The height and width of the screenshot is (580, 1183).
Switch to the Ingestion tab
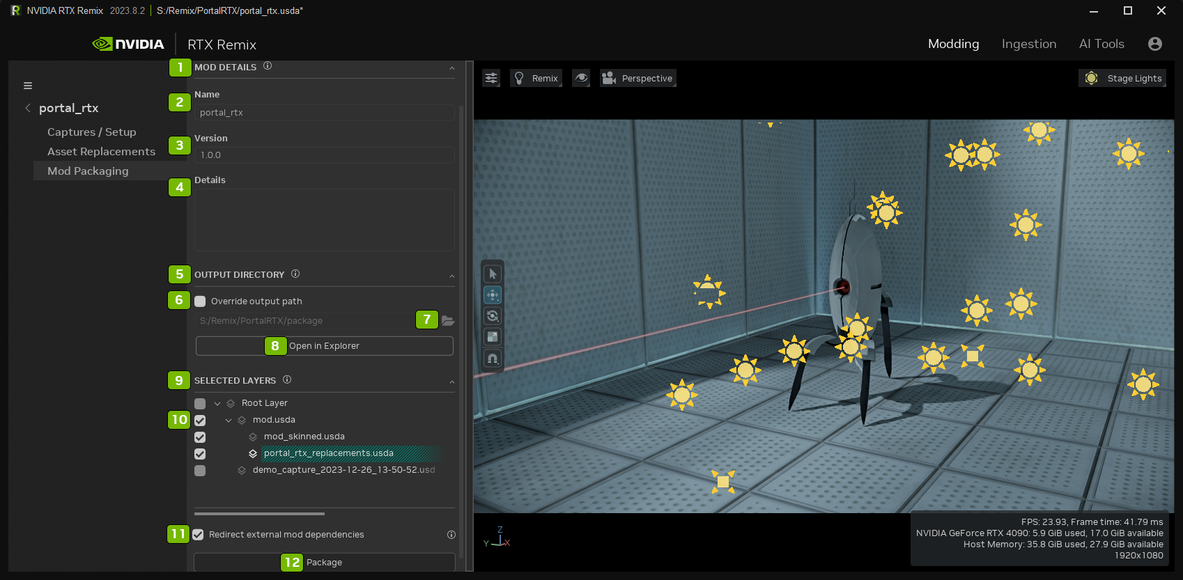tap(1029, 44)
